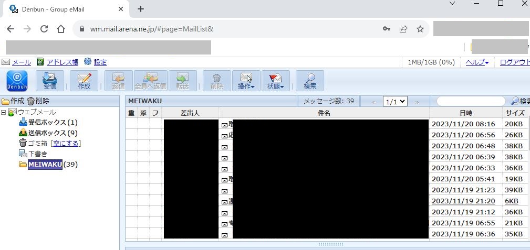Click the 転送 forward button
This screenshot has width=530, height=250.
click(182, 81)
